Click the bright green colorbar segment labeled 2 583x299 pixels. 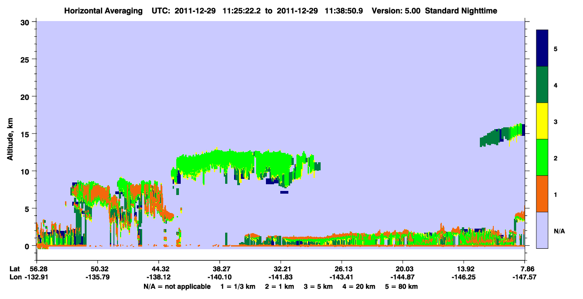[542, 157]
